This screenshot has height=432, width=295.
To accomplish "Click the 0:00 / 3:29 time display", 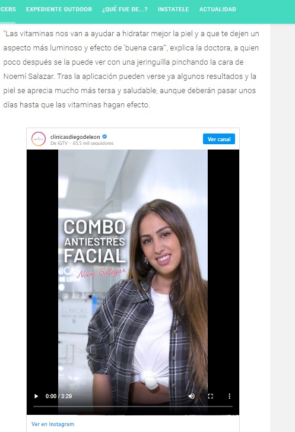I will click(x=58, y=396).
